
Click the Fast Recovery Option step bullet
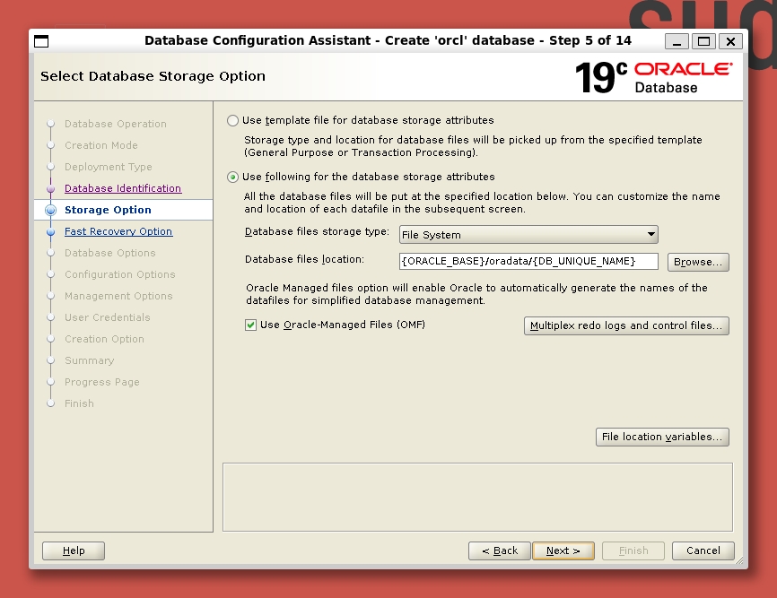pos(51,232)
